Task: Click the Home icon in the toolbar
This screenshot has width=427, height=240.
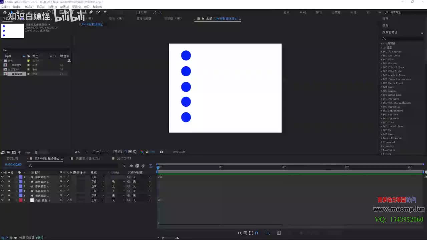Action: point(5,12)
